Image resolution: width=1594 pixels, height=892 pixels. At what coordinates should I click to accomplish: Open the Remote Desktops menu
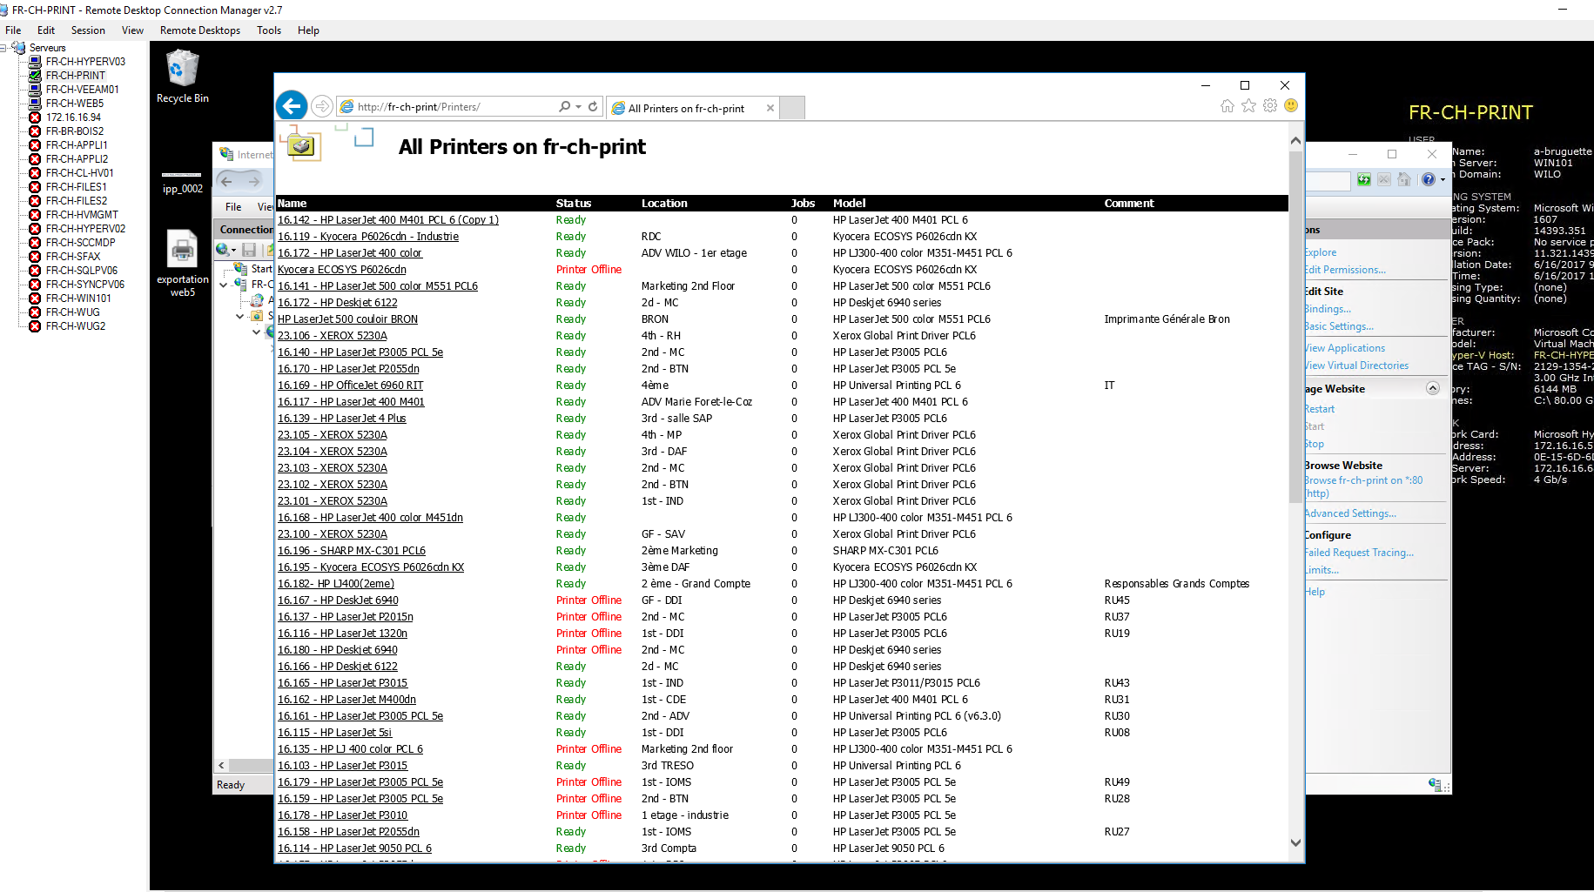point(199,30)
